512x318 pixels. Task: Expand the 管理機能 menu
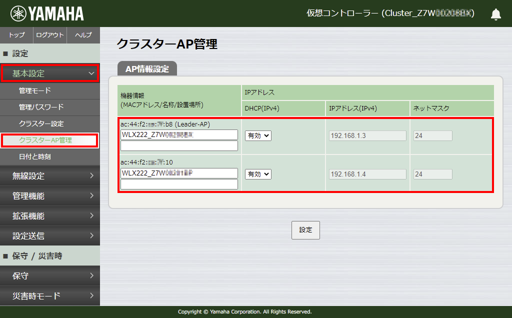pyautogui.click(x=50, y=196)
